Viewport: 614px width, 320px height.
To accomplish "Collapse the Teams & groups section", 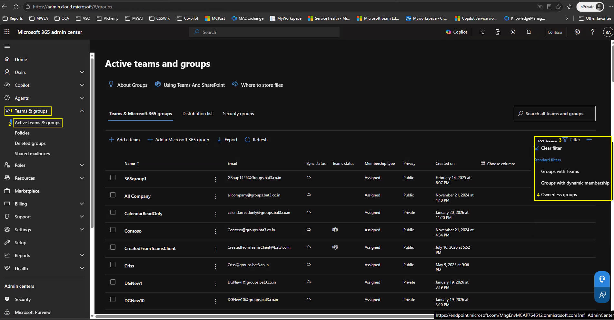I will [x=82, y=111].
